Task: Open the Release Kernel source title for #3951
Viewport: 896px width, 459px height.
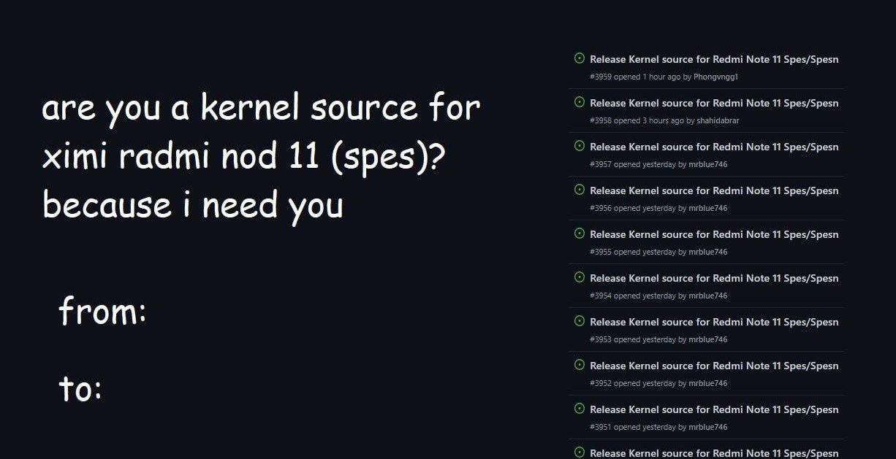Action: tap(714, 409)
